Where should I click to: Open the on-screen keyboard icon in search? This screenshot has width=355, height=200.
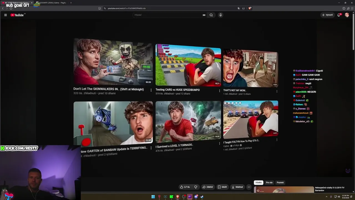(x=204, y=15)
